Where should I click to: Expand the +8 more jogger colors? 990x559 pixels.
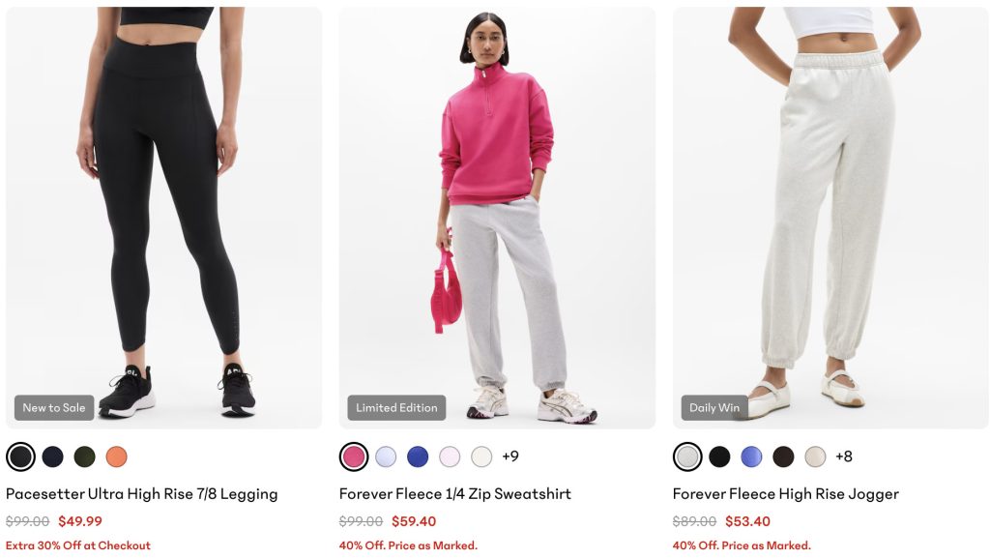pos(843,456)
